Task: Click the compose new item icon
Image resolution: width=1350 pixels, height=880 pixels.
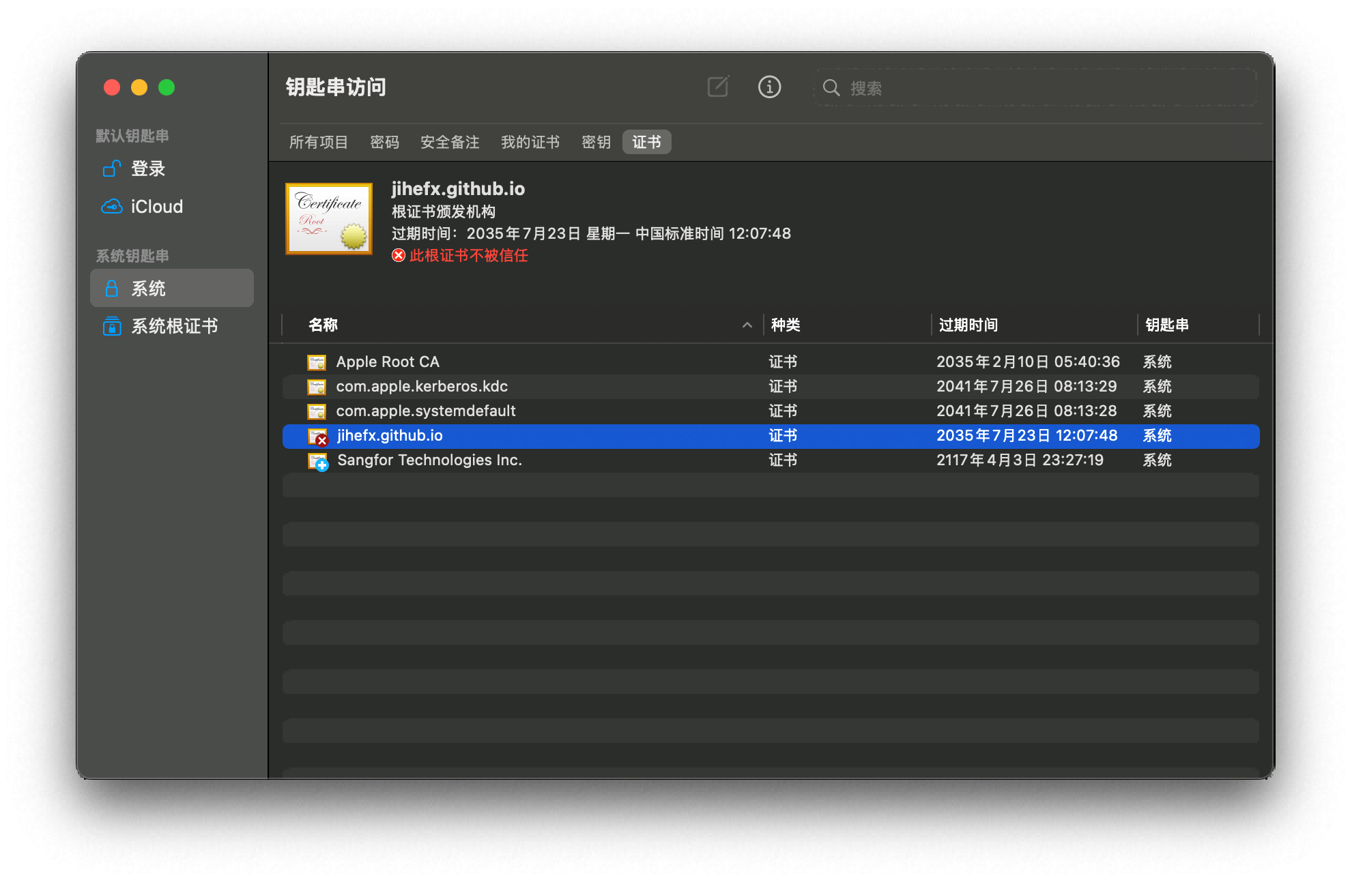Action: [718, 87]
